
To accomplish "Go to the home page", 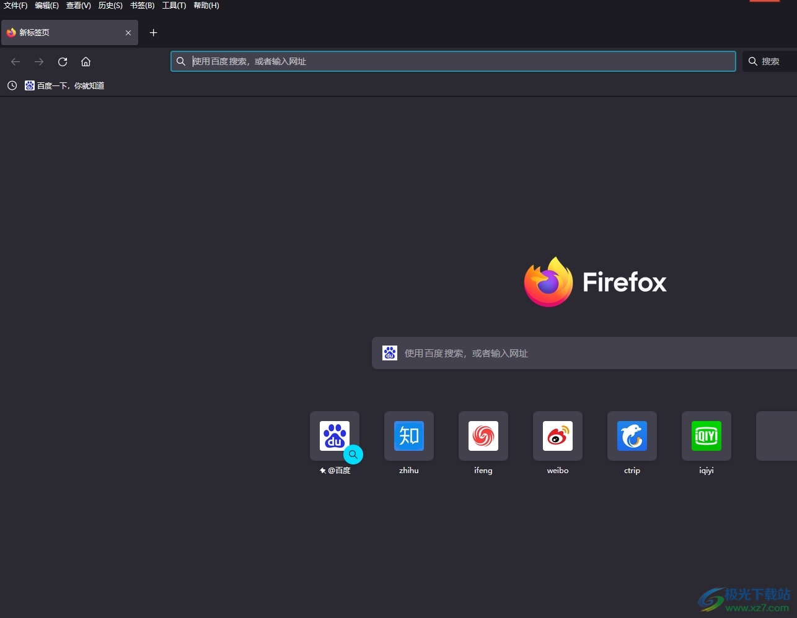I will point(86,61).
